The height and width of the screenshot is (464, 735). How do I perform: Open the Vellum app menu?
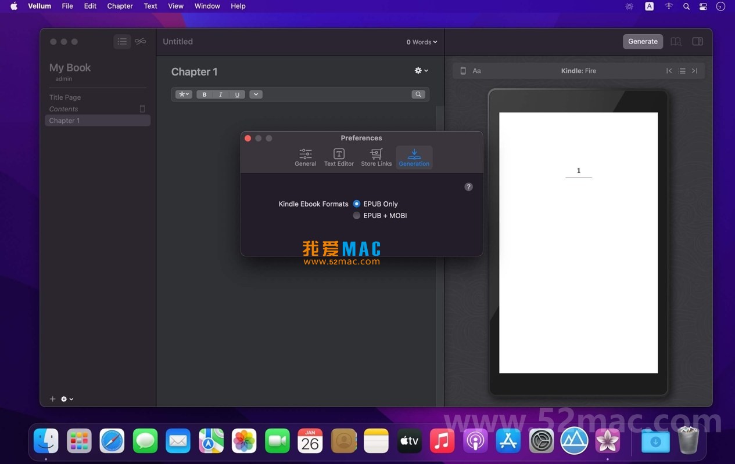[x=40, y=6]
